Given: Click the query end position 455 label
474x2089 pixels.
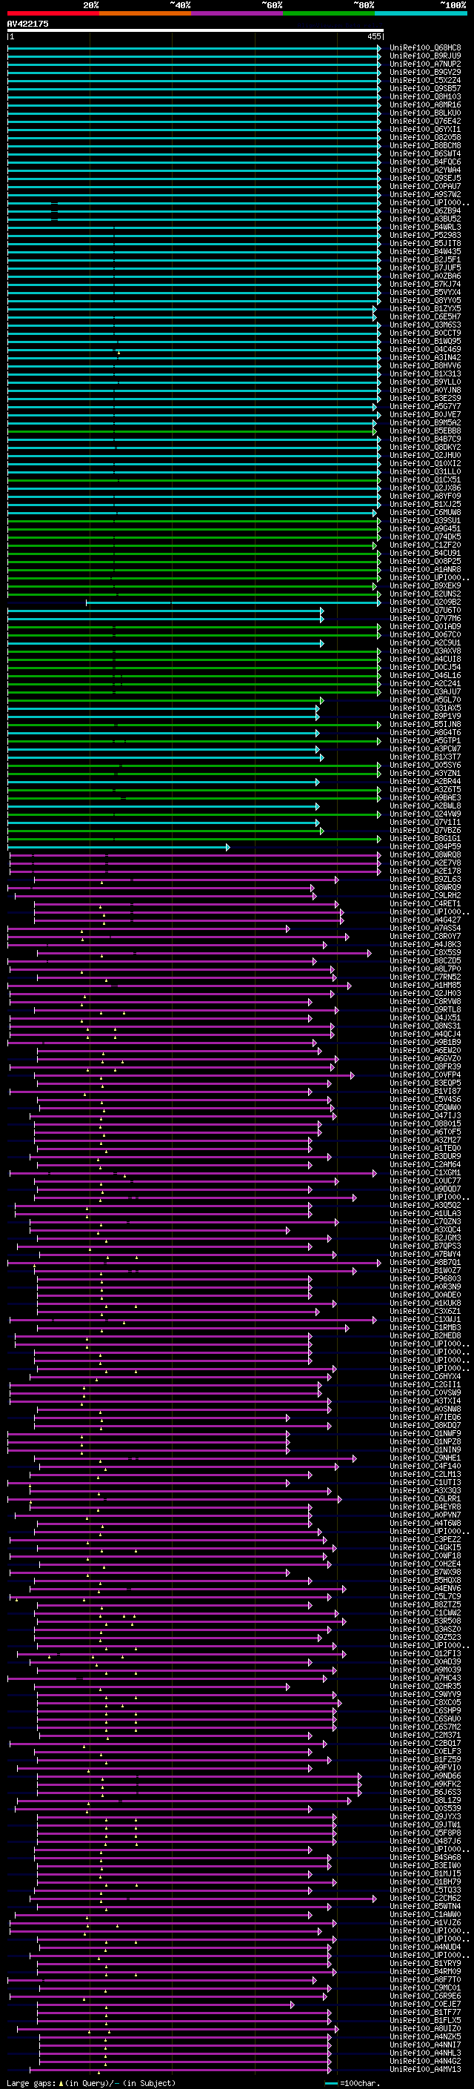Looking at the screenshot, I should [374, 36].
